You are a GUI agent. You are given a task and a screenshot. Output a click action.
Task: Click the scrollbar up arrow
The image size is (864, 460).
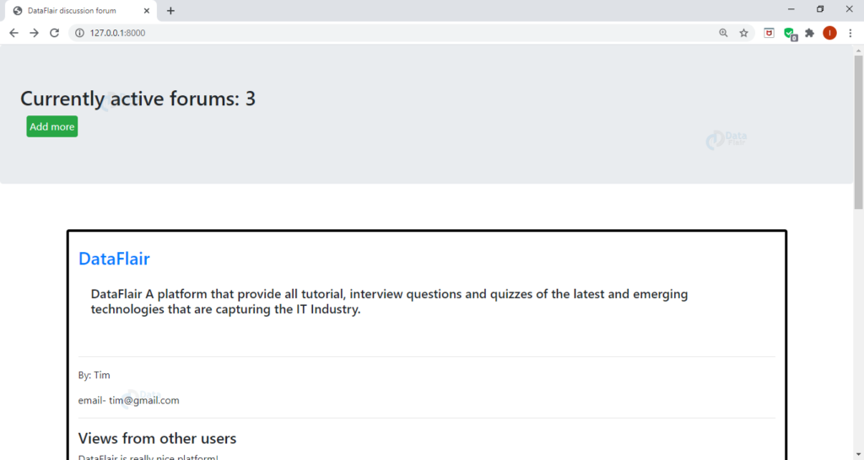[859, 50]
